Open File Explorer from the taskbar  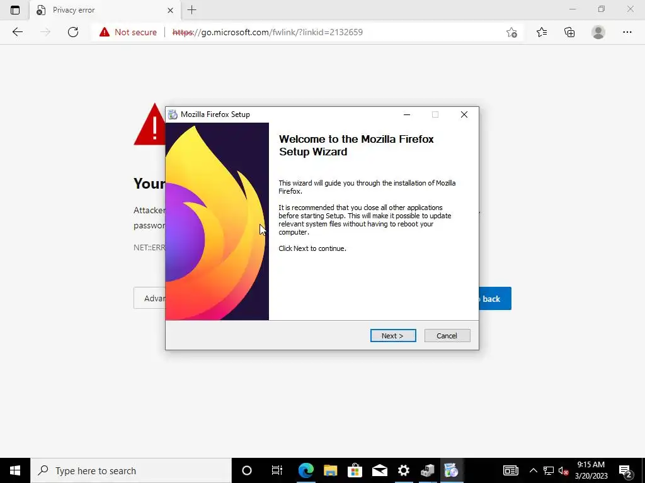330,470
